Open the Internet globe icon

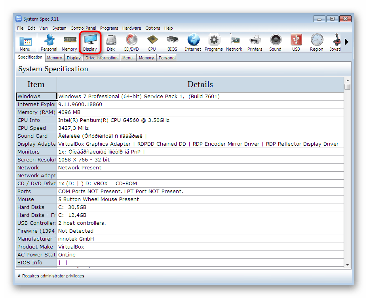pos(193,43)
